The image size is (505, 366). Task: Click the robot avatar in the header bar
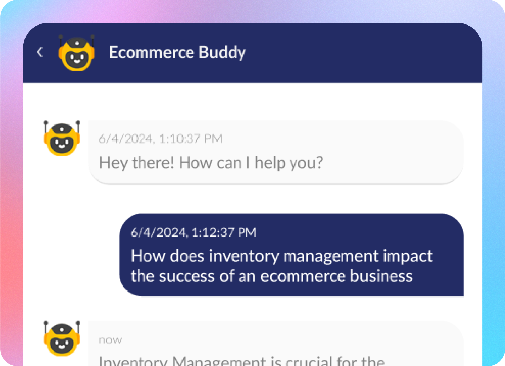point(77,53)
